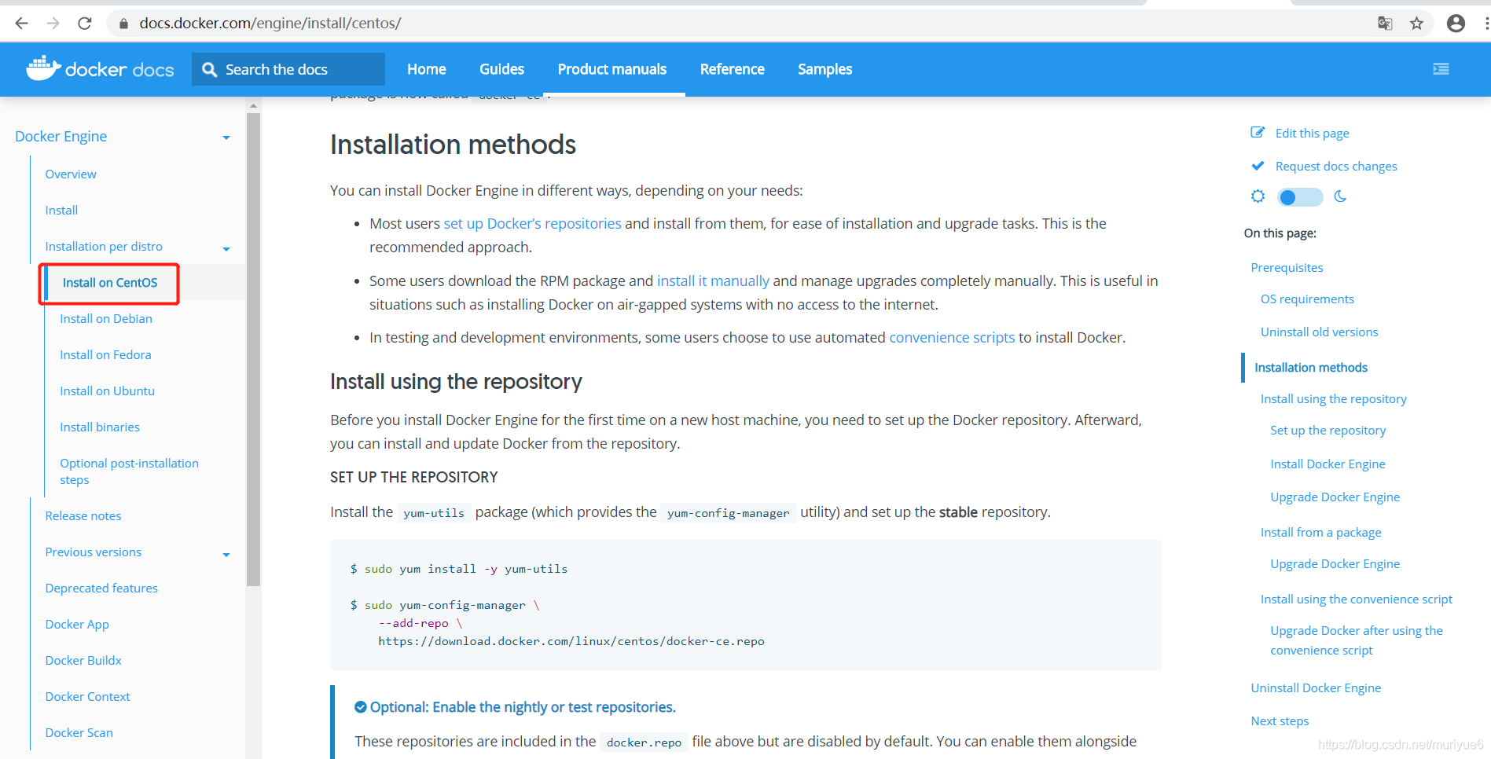Reload the page with the refresh icon

pyautogui.click(x=85, y=24)
